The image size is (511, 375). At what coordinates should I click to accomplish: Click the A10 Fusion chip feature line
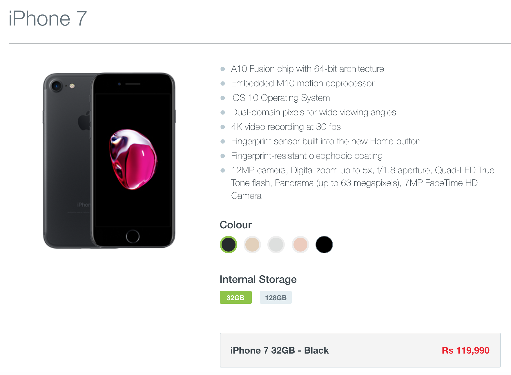coord(307,69)
